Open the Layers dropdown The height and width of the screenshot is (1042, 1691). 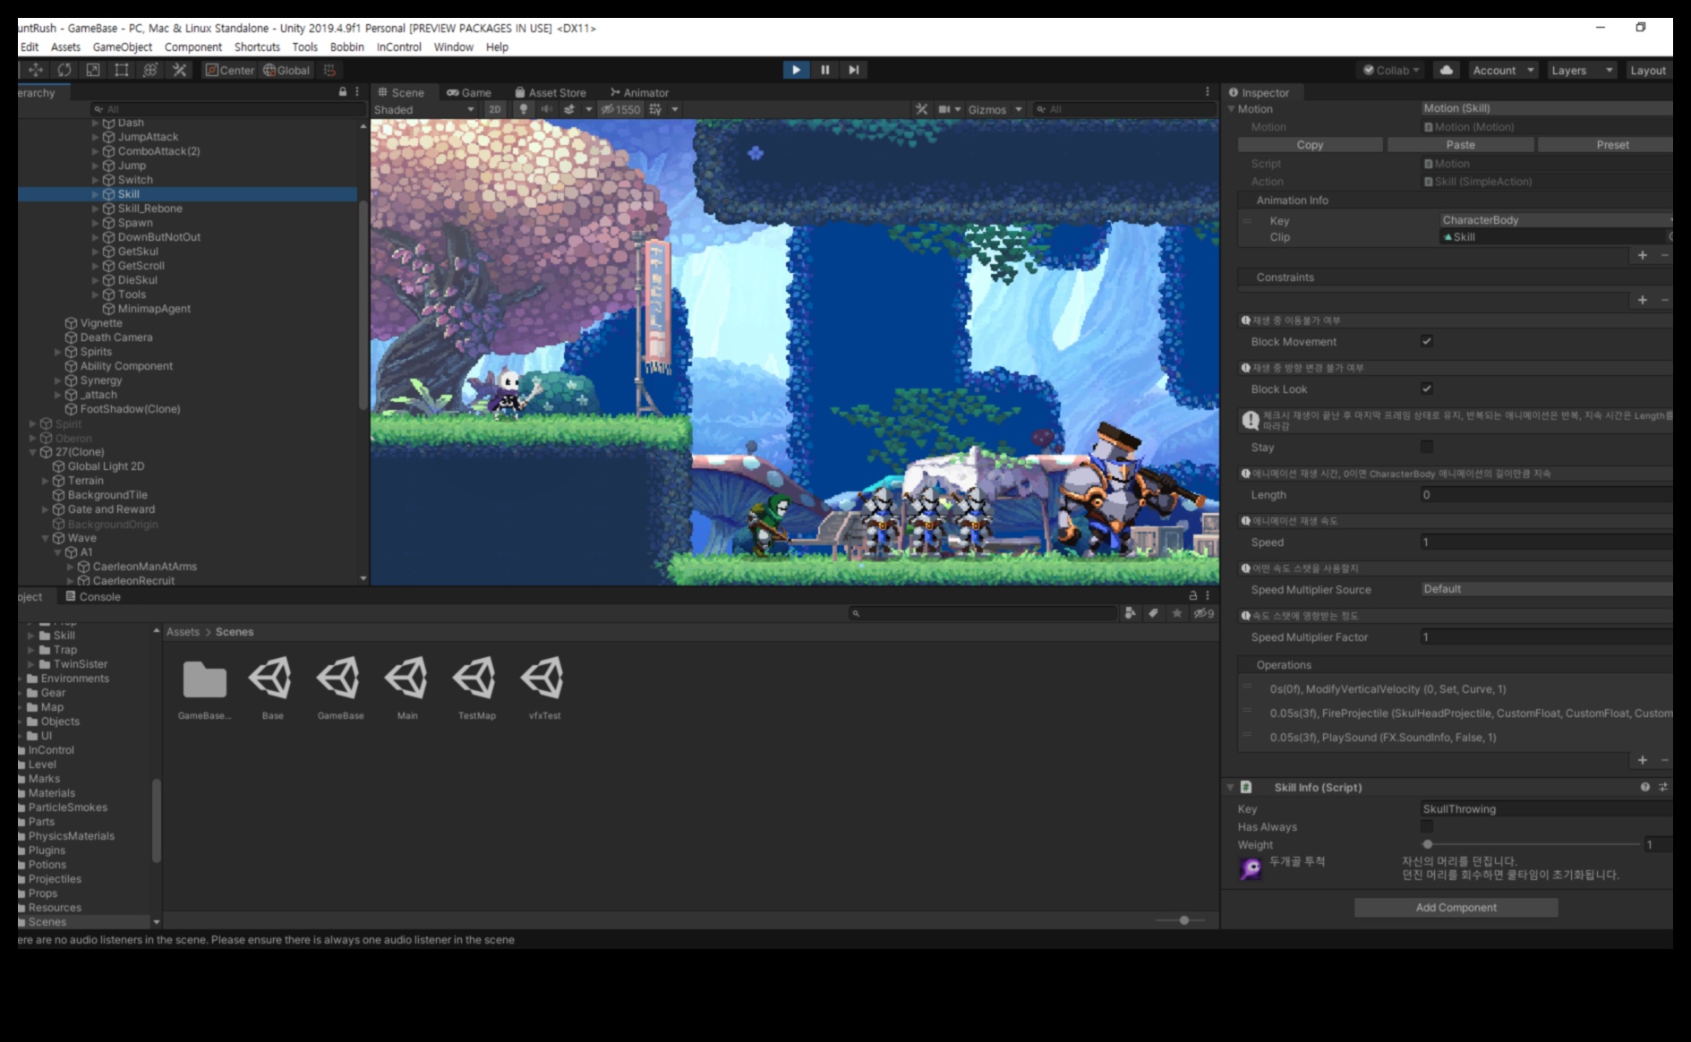pos(1581,70)
